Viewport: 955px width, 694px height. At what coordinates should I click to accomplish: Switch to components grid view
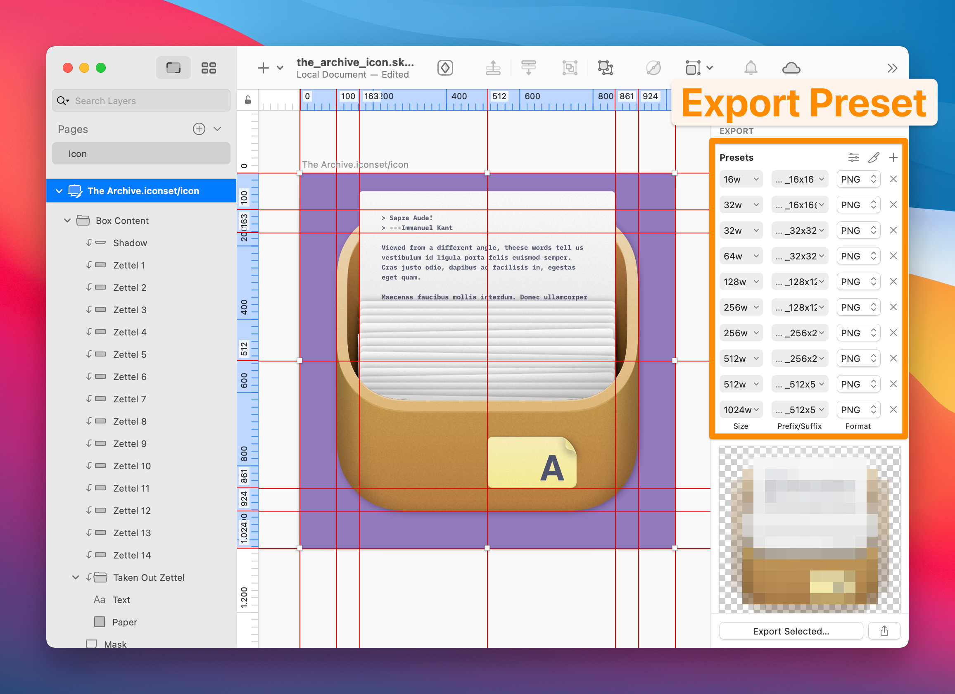209,68
